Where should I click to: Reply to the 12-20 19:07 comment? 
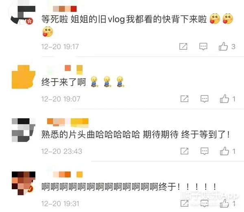click(204, 99)
